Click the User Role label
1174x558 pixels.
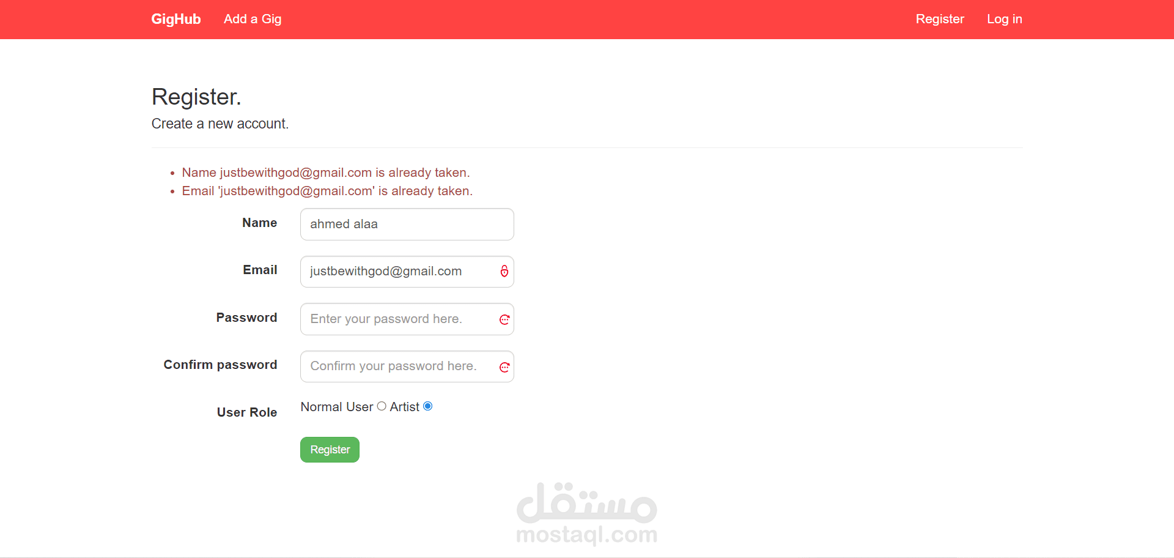pos(247,412)
